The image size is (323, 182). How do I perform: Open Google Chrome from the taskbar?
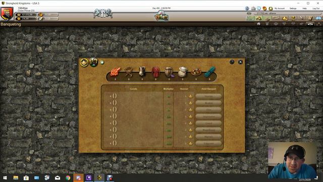[68, 177]
